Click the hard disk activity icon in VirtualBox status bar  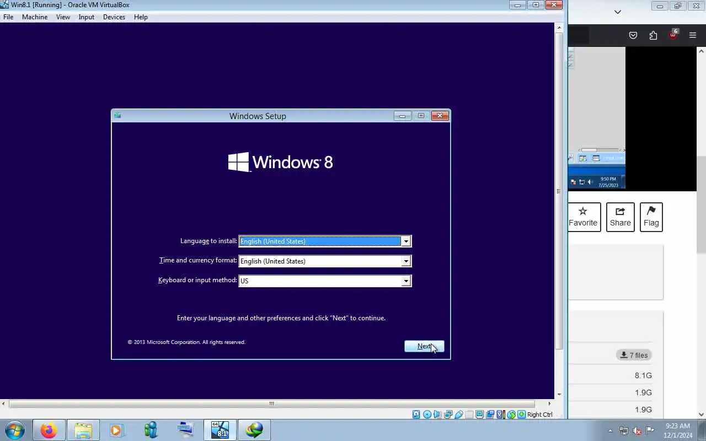pos(416,415)
